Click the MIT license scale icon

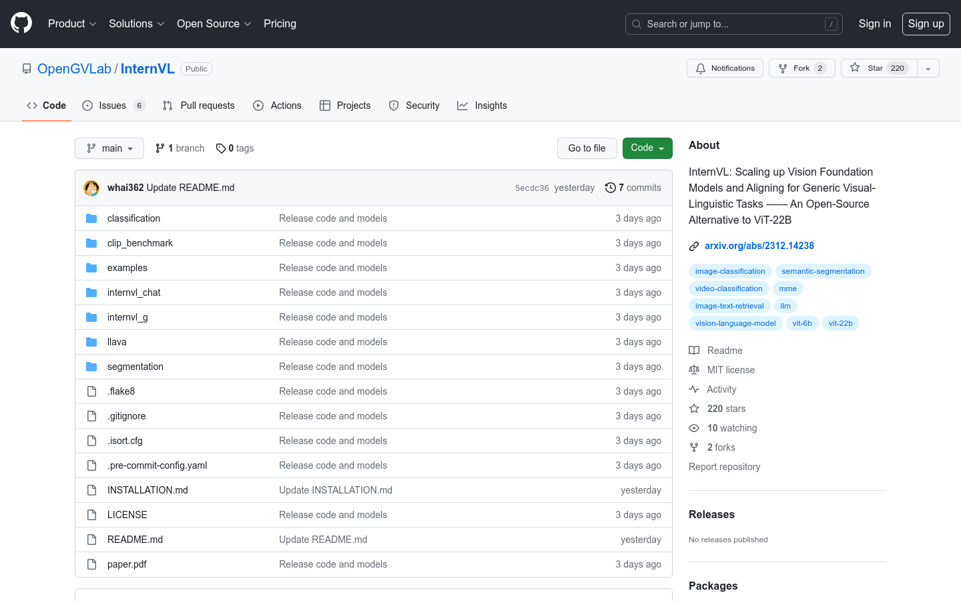694,370
